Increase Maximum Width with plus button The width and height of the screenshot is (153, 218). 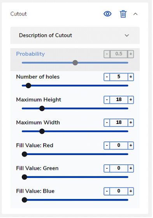point(131,123)
